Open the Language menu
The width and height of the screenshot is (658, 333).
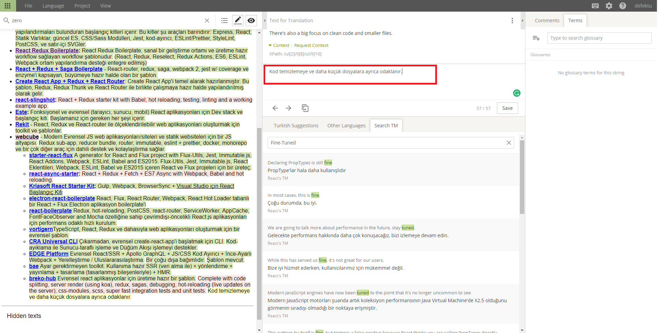[53, 6]
